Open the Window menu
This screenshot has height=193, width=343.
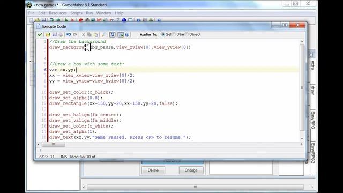click(x=103, y=13)
